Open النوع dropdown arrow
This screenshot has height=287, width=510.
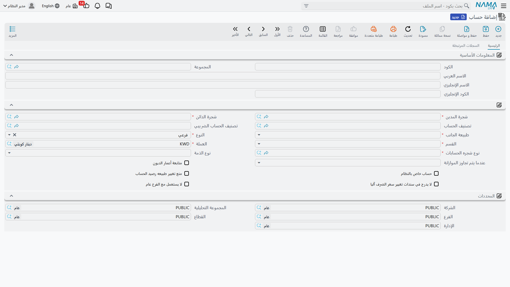coord(9,135)
